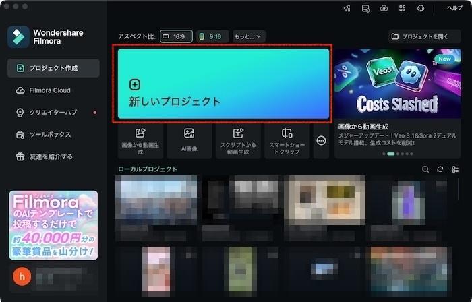Open the スクリプトから動画生成 tool tile
472x302 pixels.
coord(238,141)
